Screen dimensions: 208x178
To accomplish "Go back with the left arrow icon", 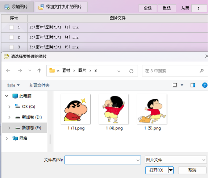I will click(x=8, y=71).
